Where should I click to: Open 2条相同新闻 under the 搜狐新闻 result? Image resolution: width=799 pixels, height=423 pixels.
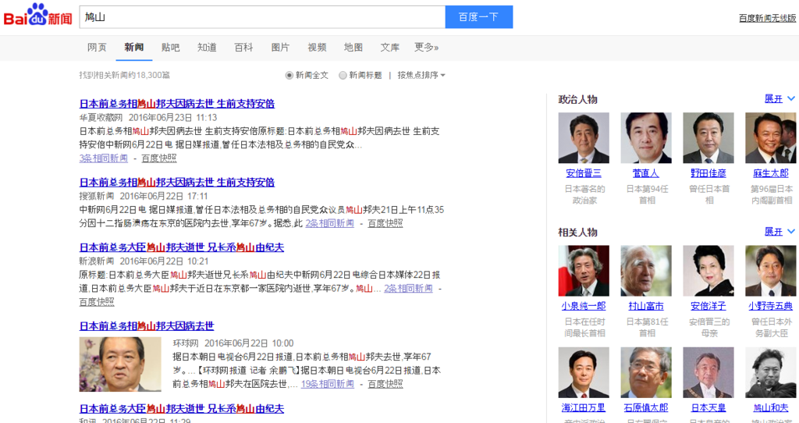coord(330,223)
